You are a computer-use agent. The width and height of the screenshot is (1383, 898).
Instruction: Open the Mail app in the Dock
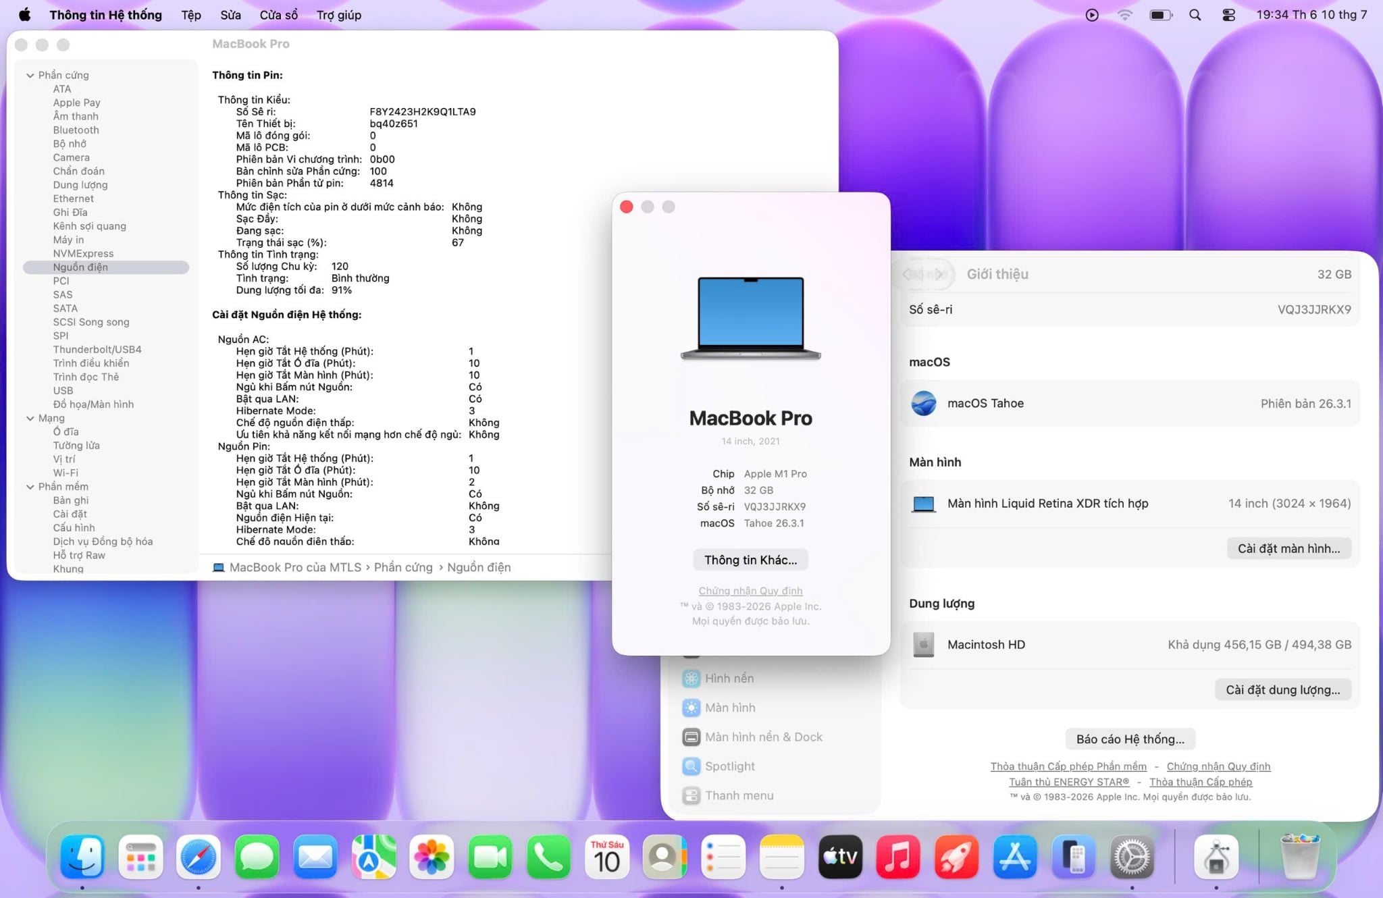click(x=315, y=857)
